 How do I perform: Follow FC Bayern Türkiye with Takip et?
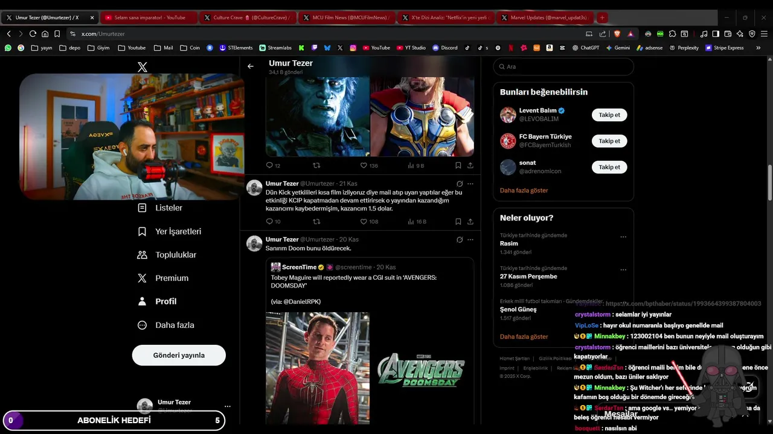point(609,141)
